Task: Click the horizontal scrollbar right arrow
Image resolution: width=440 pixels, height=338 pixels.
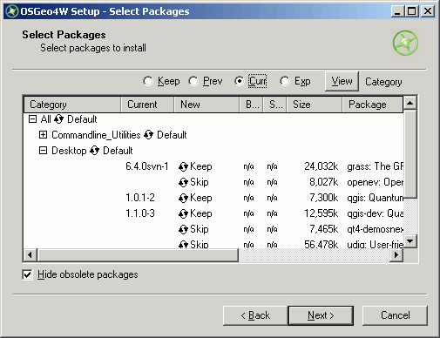Action: (x=396, y=255)
